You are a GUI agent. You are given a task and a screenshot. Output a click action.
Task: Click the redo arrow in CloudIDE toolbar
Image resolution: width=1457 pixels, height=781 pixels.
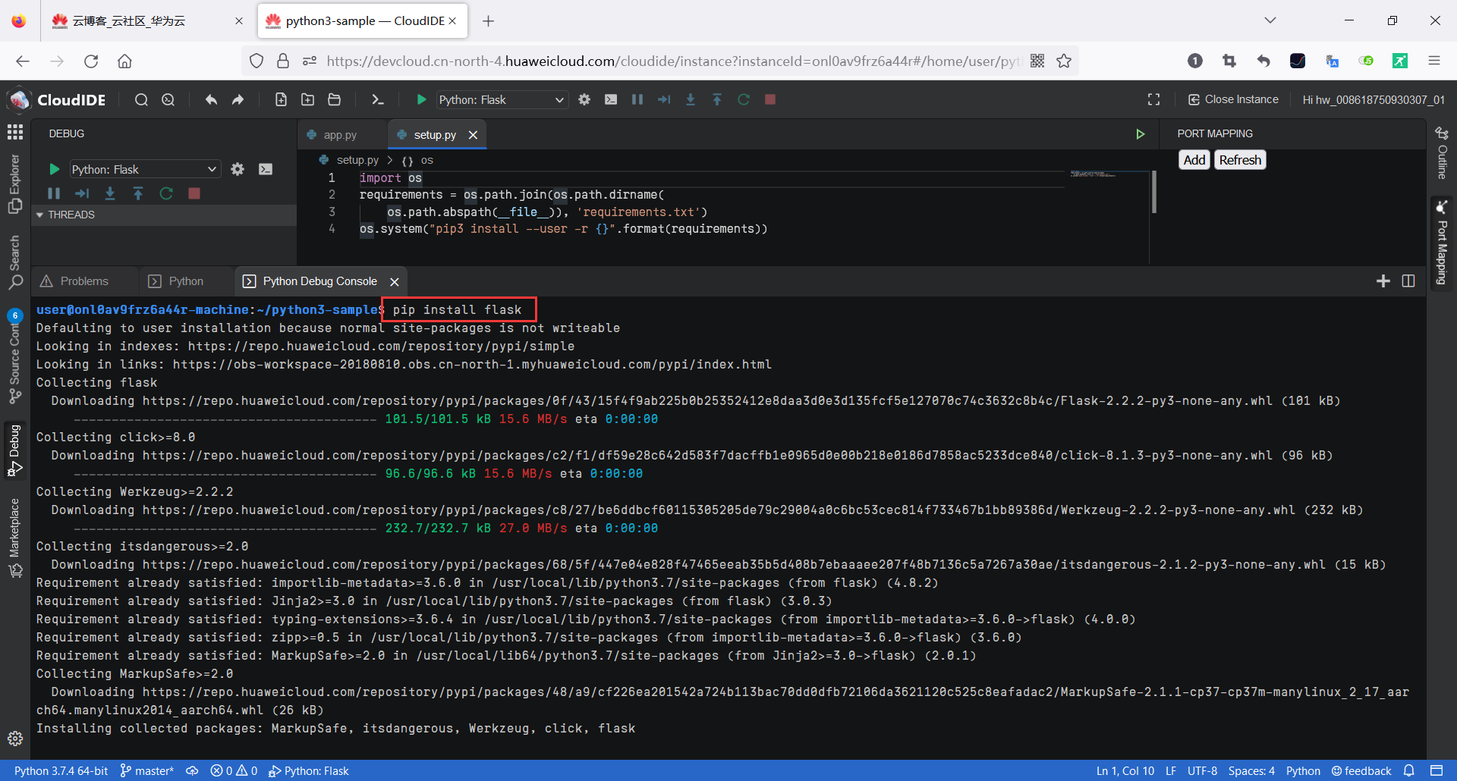238,99
